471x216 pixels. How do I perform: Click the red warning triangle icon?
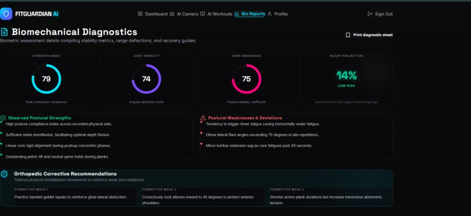point(203,118)
